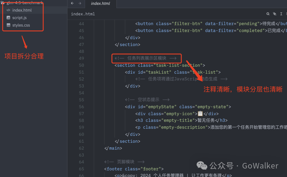Click the index.html breadcrumb path
This screenshot has height=177, width=287.
click(x=83, y=14)
